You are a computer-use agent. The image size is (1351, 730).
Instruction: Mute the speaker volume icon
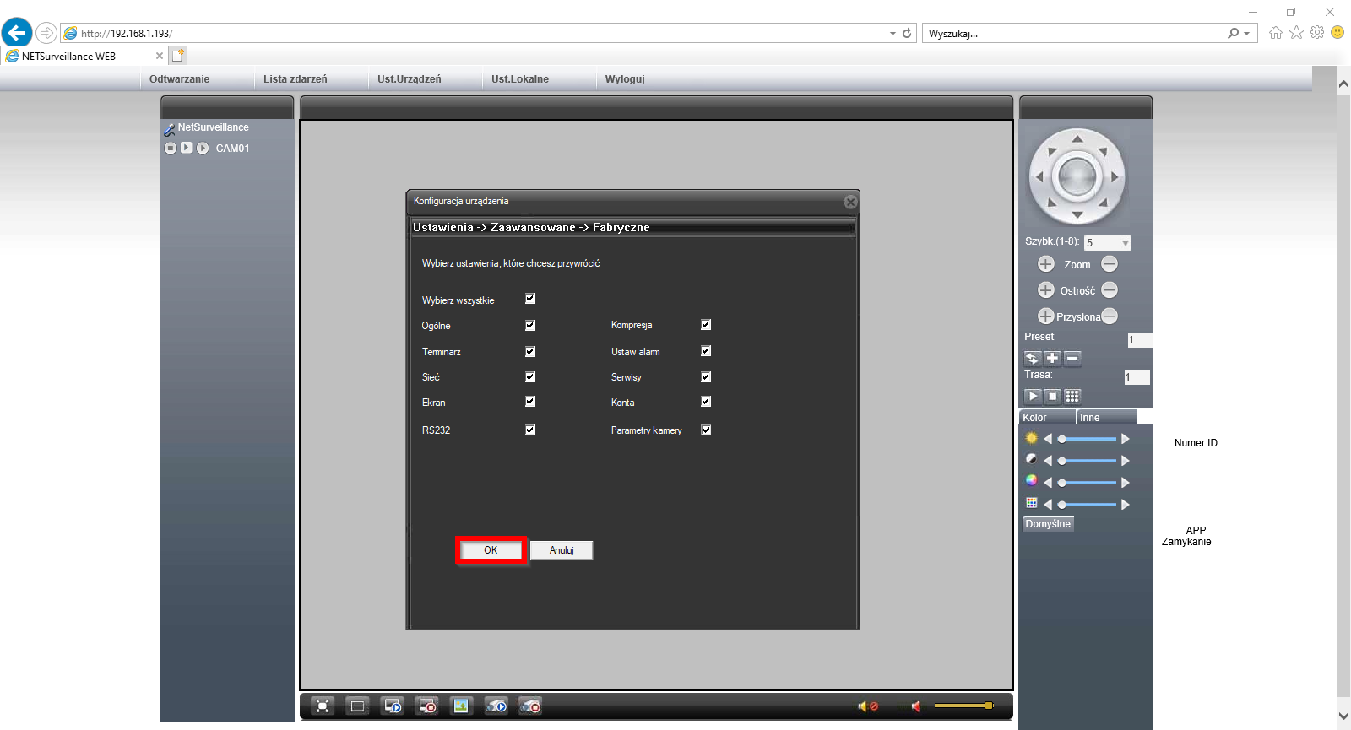(x=915, y=706)
